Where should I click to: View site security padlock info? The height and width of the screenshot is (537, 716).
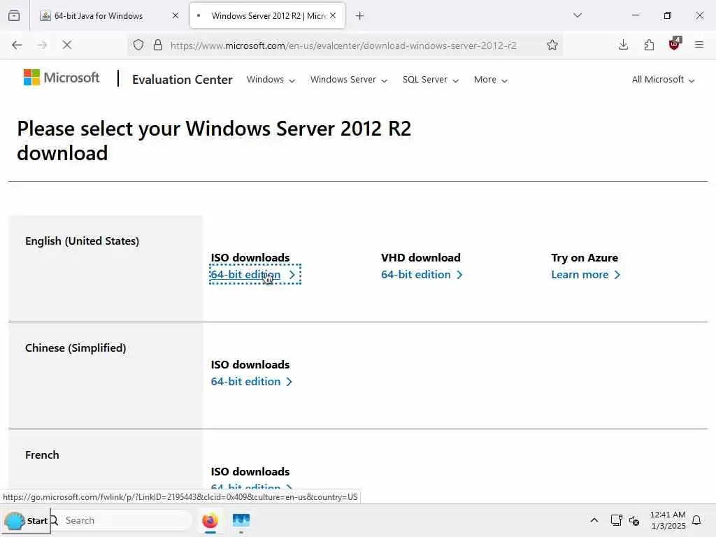click(x=158, y=45)
